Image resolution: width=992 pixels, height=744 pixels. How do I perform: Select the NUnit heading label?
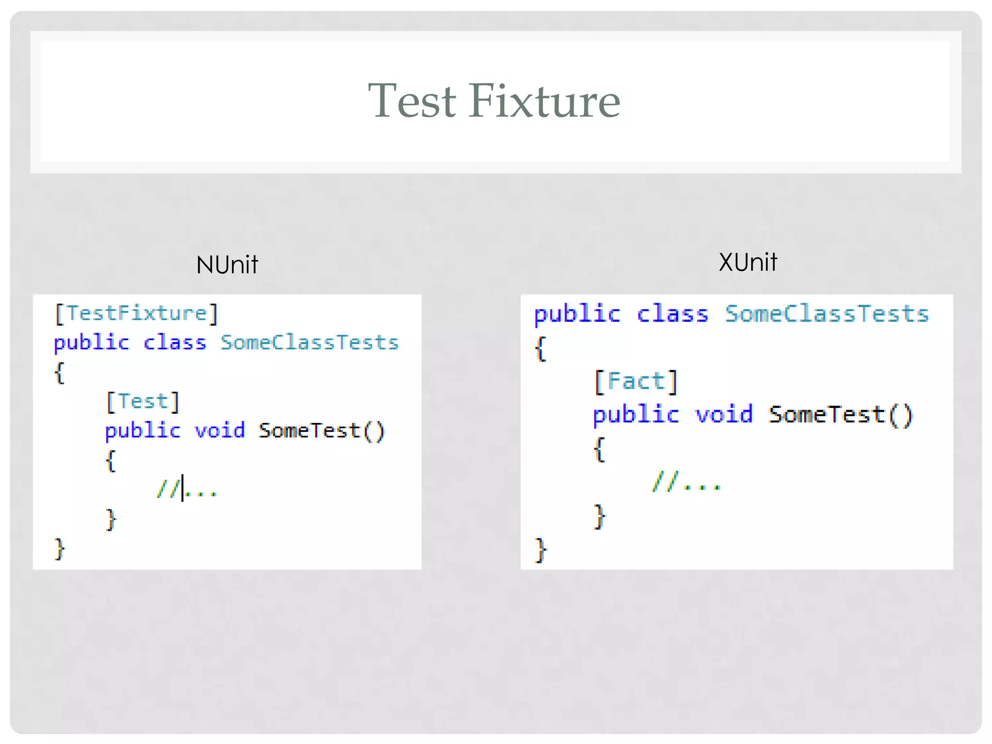click(227, 265)
